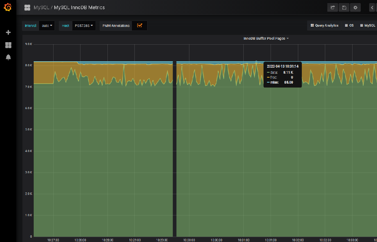
Task: Click the Grafana logo in the sidebar
Action: (8, 7)
